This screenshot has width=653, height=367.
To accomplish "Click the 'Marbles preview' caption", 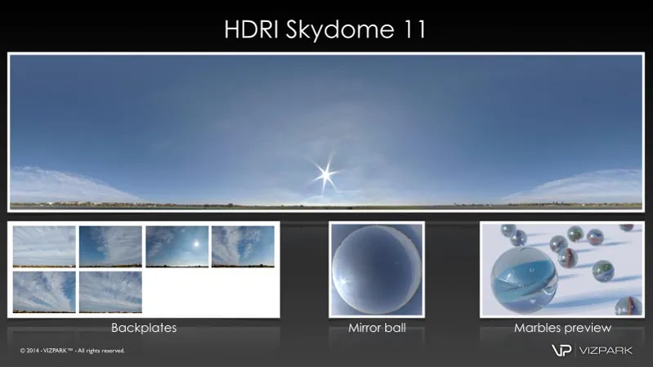I will point(562,328).
